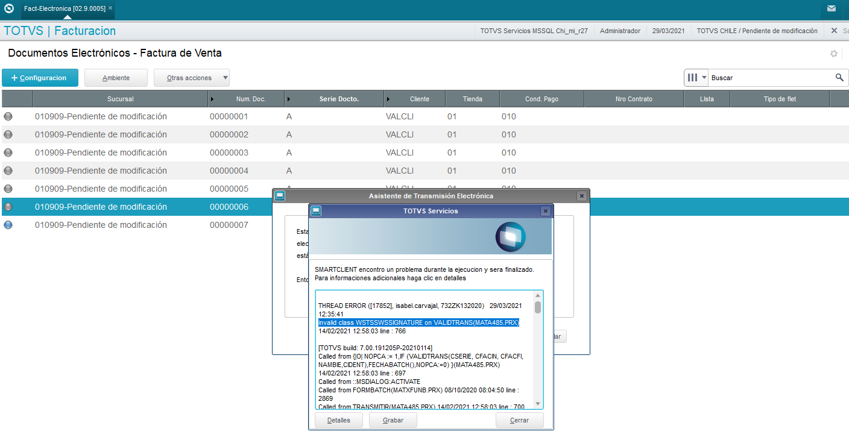Click the Grabar button

(x=393, y=420)
